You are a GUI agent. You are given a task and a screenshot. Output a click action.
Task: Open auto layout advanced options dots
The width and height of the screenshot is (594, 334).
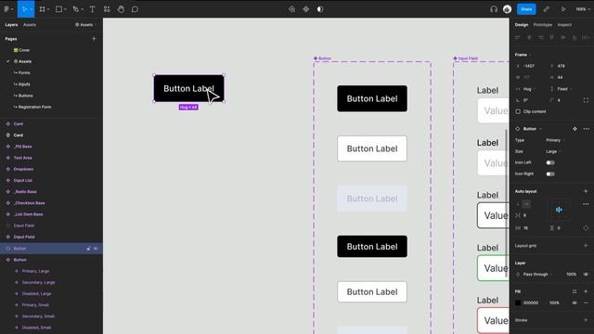coord(586,204)
